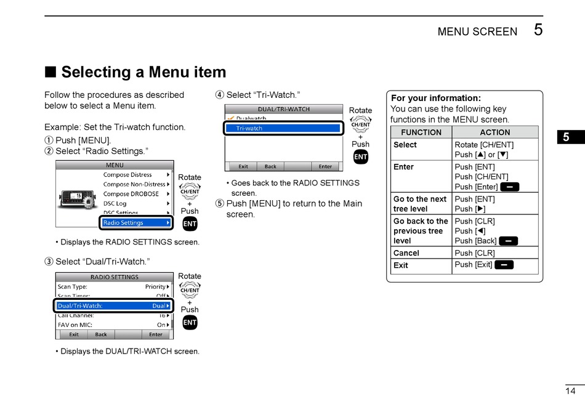Click the MENU title bar of the first screen

(115, 165)
